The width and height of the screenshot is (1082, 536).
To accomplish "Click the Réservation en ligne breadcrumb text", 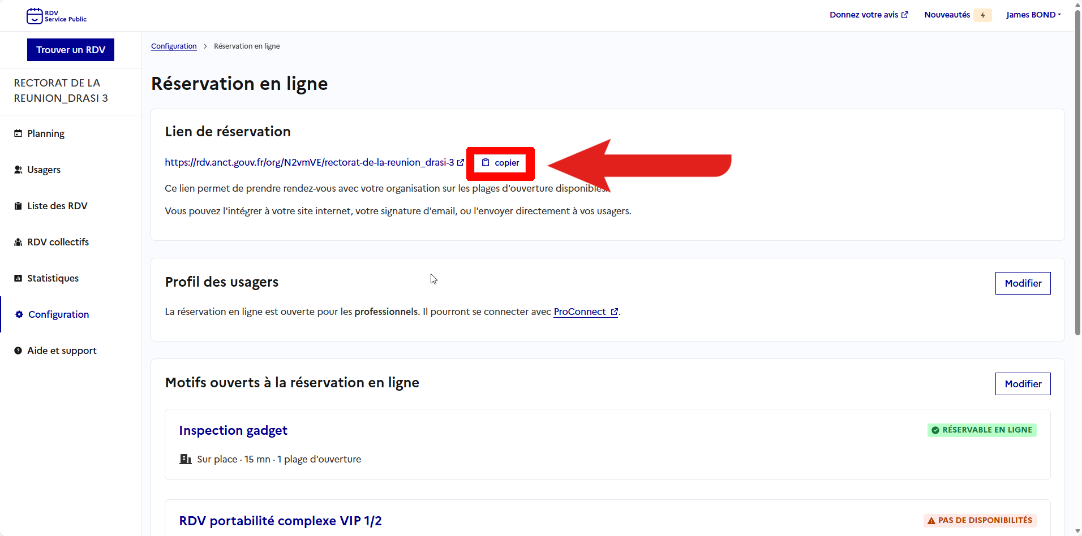I will pyautogui.click(x=247, y=46).
